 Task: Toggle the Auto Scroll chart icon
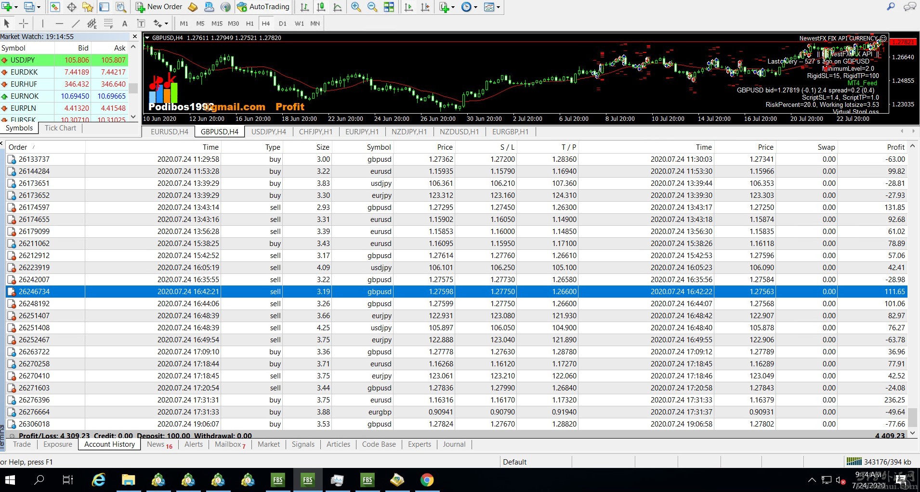[409, 7]
